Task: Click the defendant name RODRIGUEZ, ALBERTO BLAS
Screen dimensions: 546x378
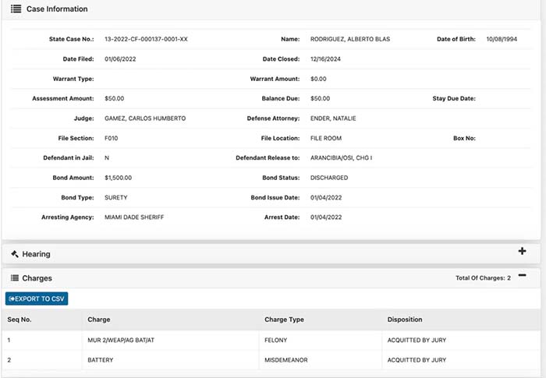Action: [350, 39]
